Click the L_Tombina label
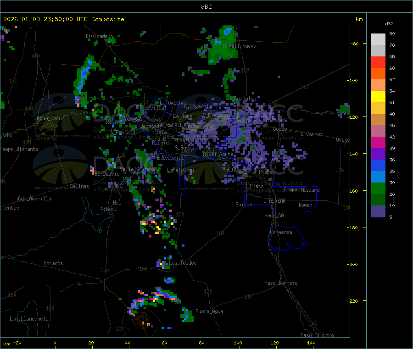 [172, 103]
